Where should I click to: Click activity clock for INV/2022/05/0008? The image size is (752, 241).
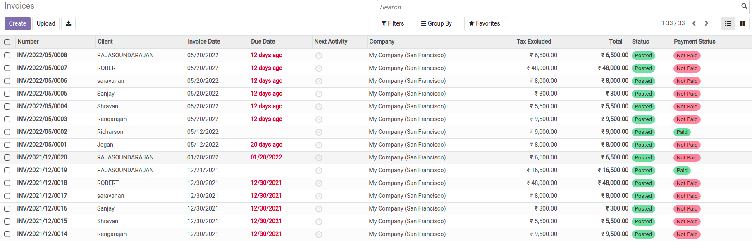coord(319,56)
